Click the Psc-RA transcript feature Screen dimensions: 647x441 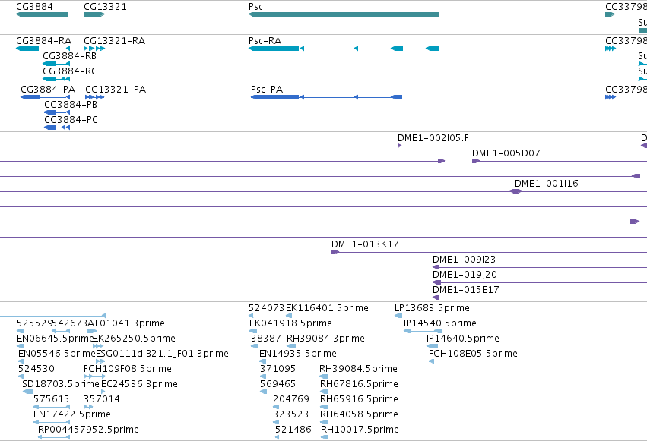pos(344,49)
